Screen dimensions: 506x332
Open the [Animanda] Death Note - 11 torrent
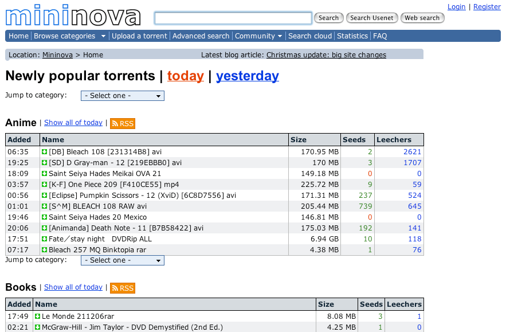click(126, 228)
